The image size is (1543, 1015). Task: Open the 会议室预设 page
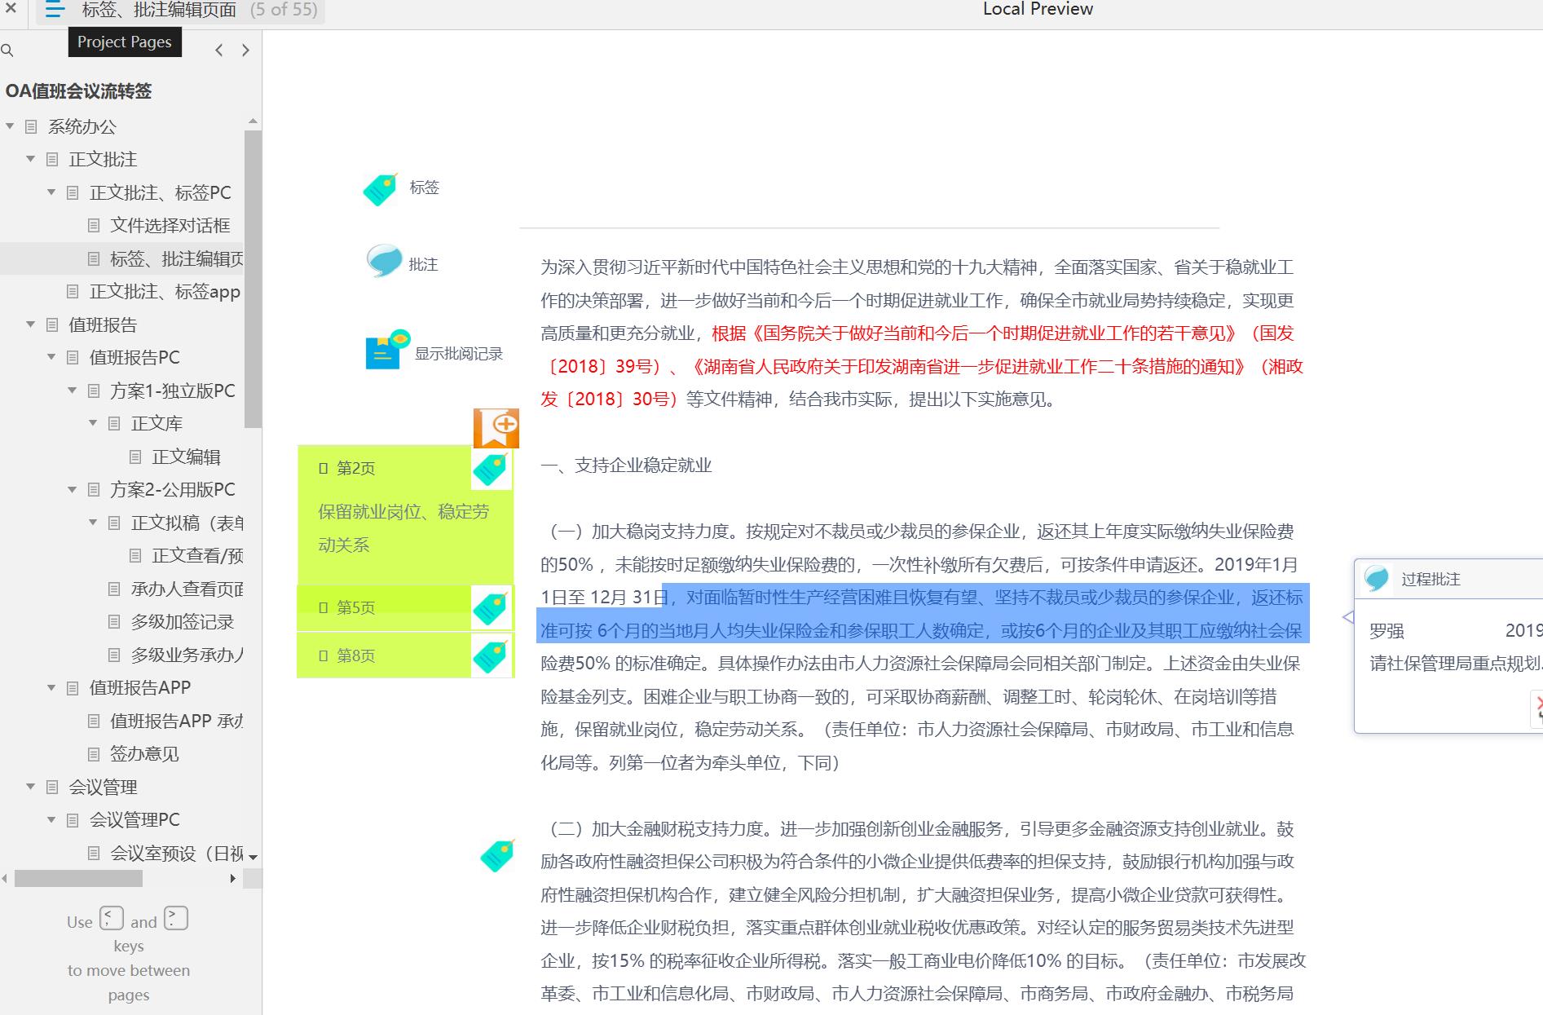[x=176, y=853]
